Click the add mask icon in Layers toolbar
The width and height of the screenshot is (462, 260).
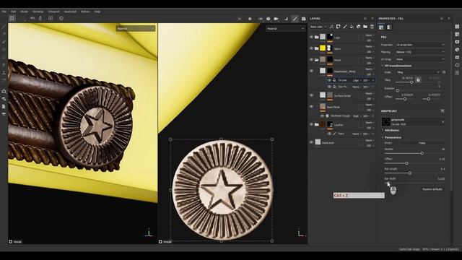[x=339, y=27]
